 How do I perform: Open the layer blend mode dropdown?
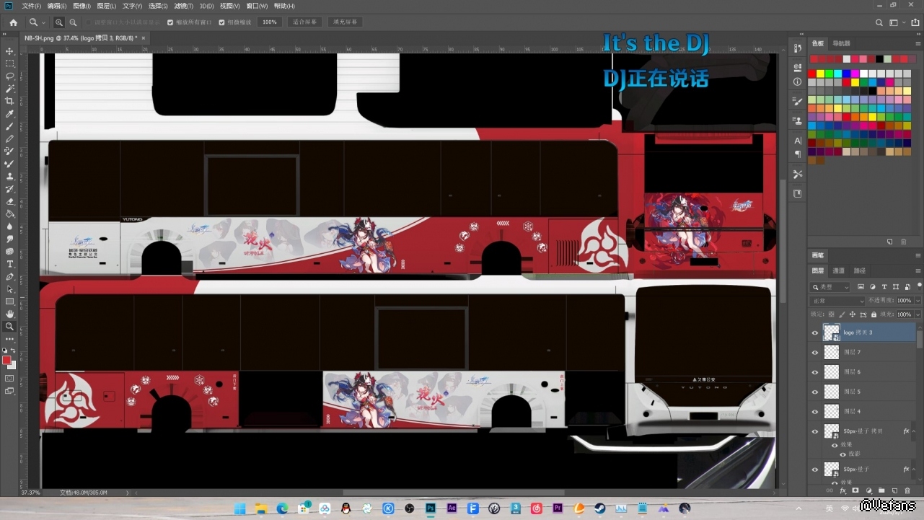click(x=837, y=301)
